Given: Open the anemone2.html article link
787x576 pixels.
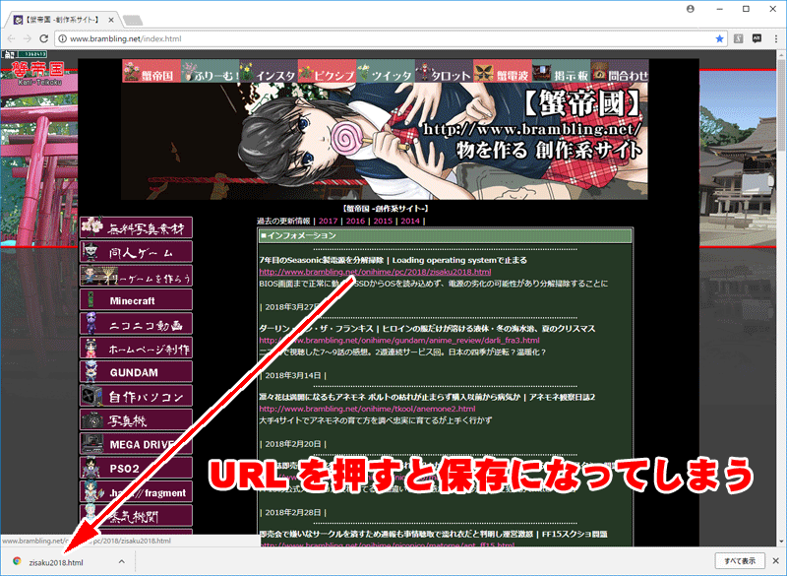Looking at the screenshot, I should [367, 409].
